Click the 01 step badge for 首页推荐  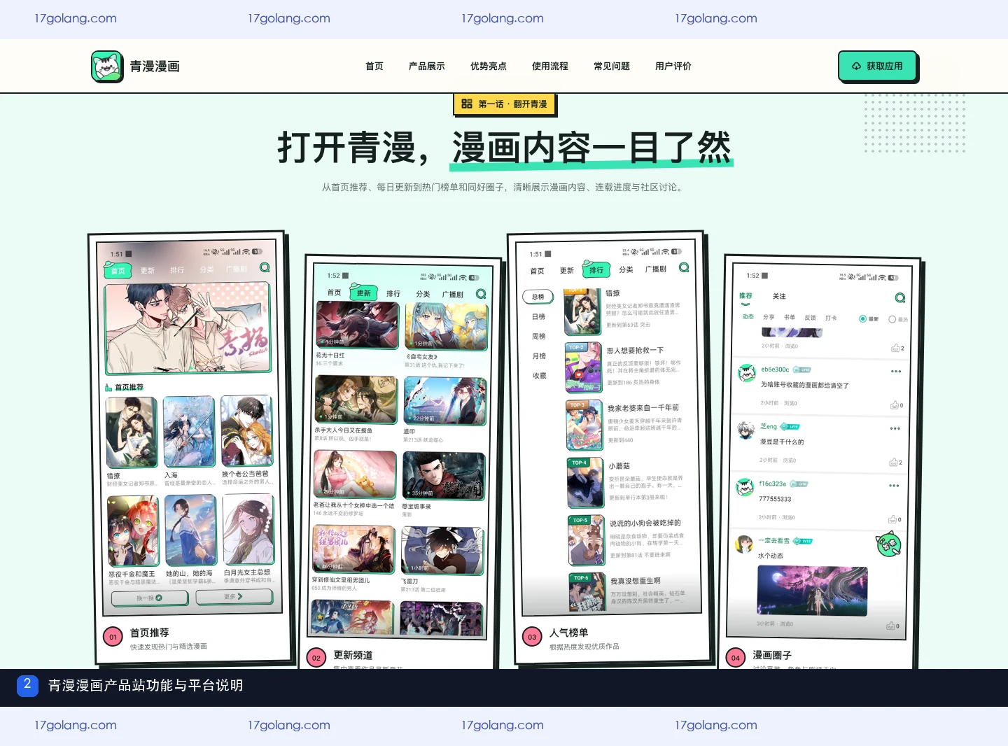click(113, 637)
